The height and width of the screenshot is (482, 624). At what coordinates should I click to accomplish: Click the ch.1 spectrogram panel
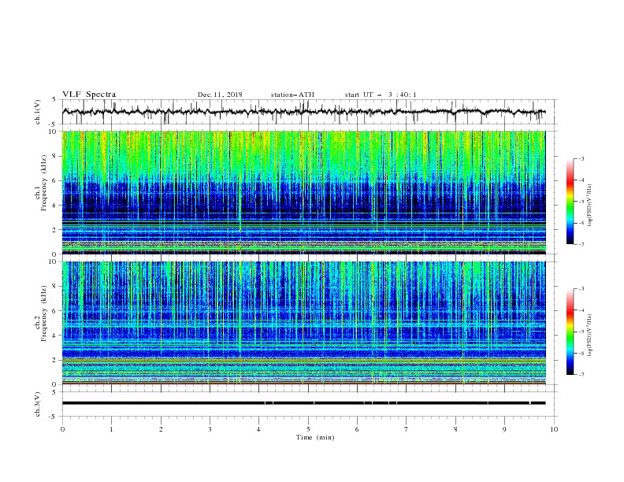pyautogui.click(x=304, y=192)
